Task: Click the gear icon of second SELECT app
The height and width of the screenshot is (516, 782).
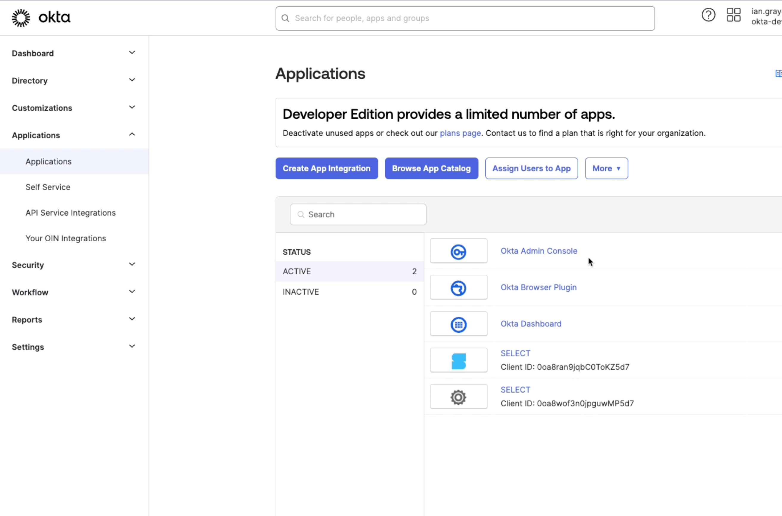Action: click(458, 397)
